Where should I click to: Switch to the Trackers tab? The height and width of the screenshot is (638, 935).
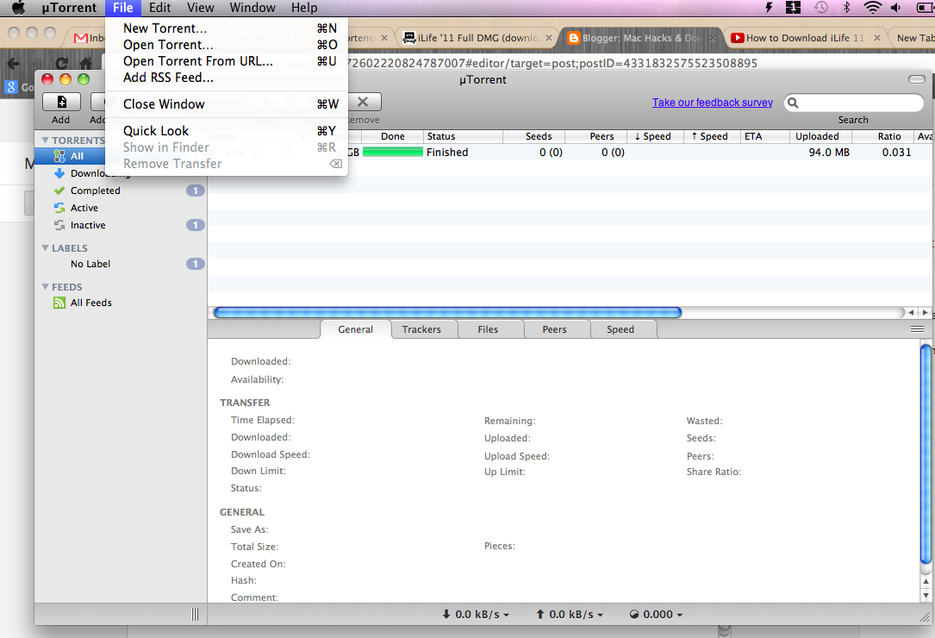click(421, 329)
